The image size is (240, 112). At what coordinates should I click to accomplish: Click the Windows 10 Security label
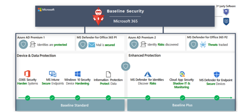[x=77, y=80]
